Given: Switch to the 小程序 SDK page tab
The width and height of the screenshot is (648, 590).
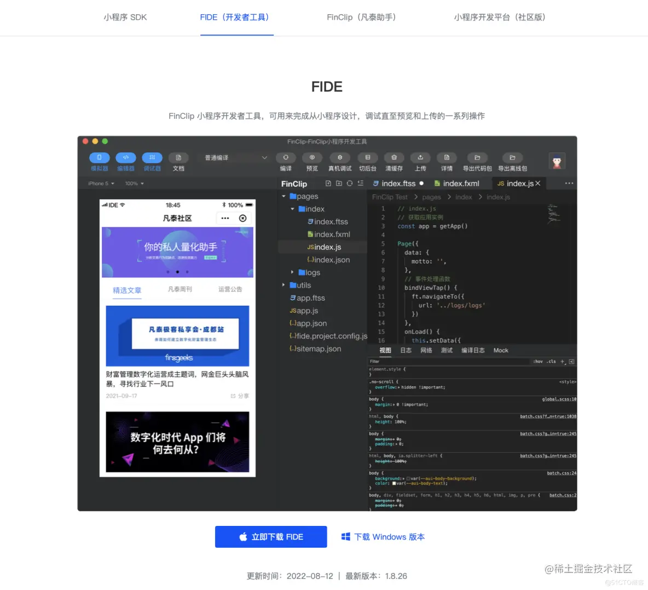Looking at the screenshot, I should [x=125, y=18].
